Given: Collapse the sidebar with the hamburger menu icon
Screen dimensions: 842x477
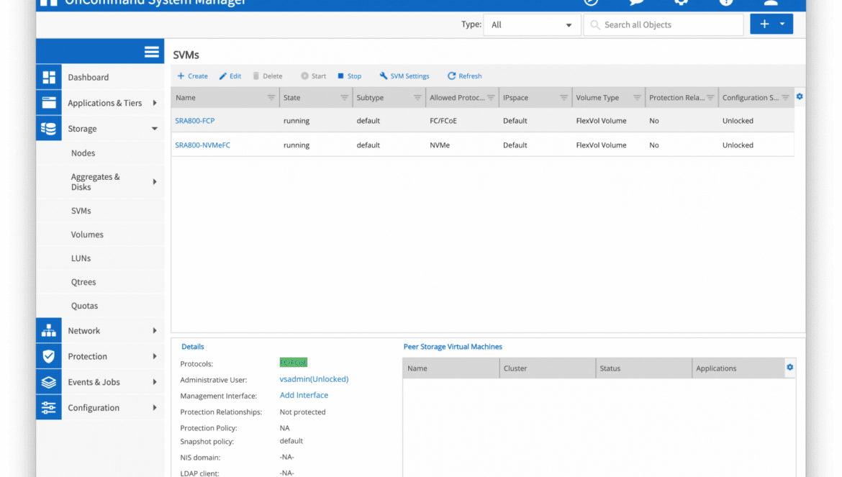Looking at the screenshot, I should [151, 52].
